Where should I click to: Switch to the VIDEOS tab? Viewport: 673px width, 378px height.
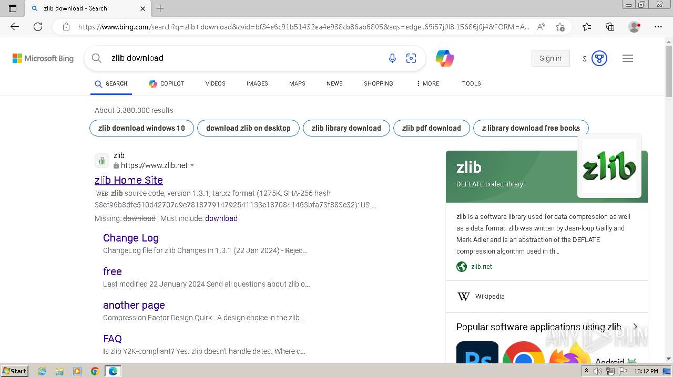tap(216, 83)
